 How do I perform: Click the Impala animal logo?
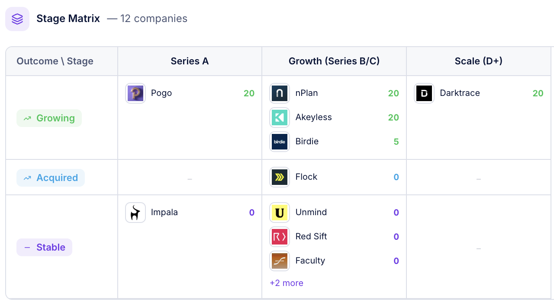point(135,212)
